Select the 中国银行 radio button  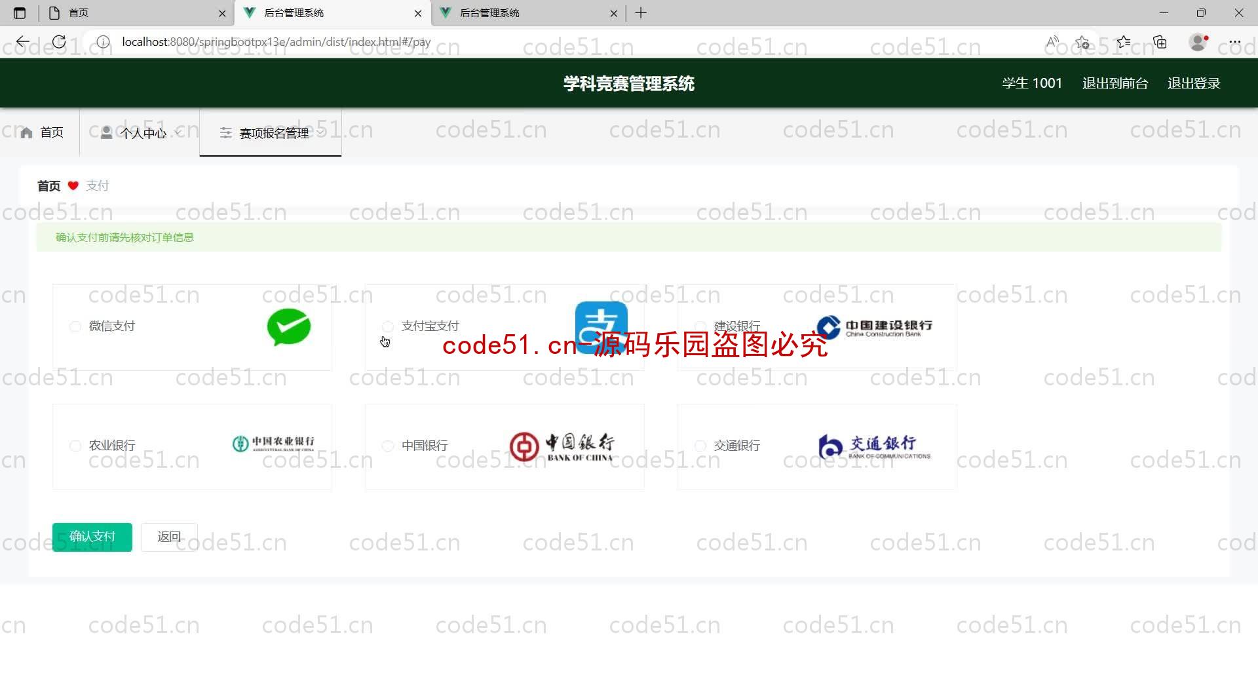tap(388, 446)
